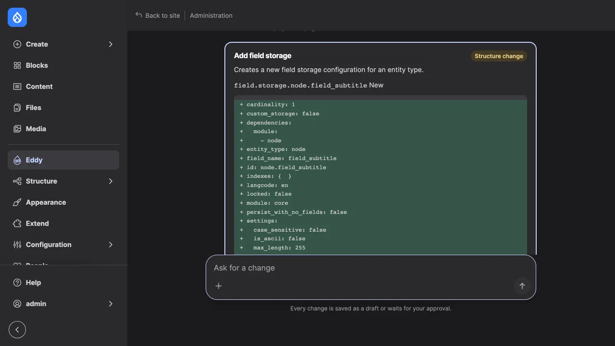Open the Extend menu item
615x346 pixels.
63,223
